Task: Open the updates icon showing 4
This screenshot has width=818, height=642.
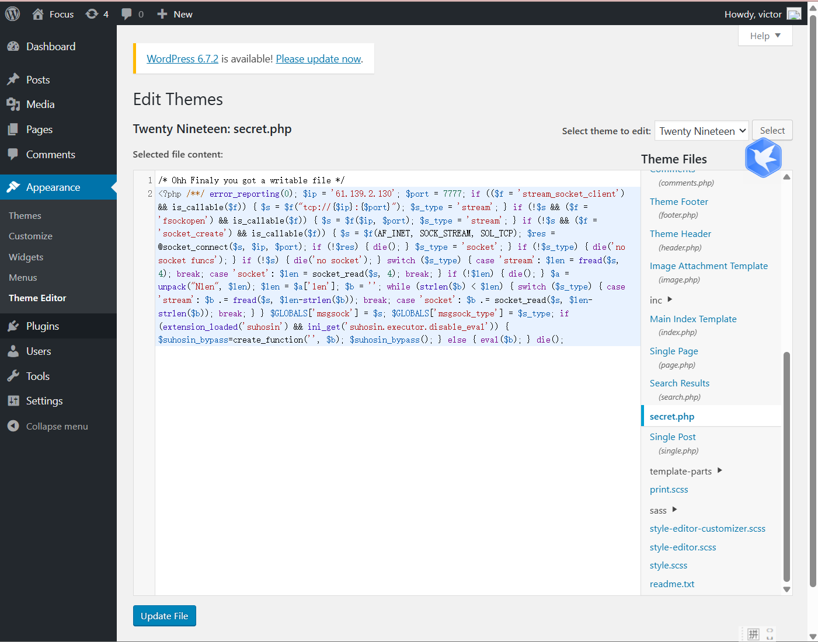Action: click(x=92, y=14)
